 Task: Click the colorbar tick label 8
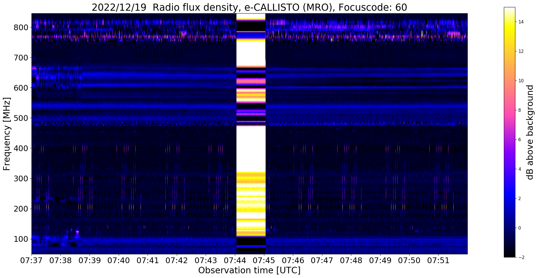(x=520, y=110)
